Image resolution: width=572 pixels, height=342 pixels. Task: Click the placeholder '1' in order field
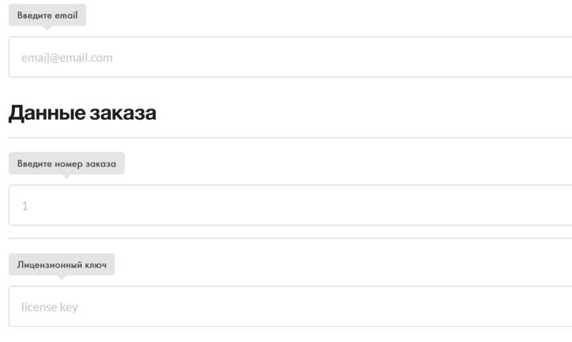[x=25, y=206]
